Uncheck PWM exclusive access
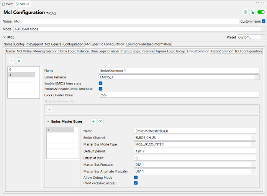The height and width of the screenshot is (196, 267). (x=136, y=183)
